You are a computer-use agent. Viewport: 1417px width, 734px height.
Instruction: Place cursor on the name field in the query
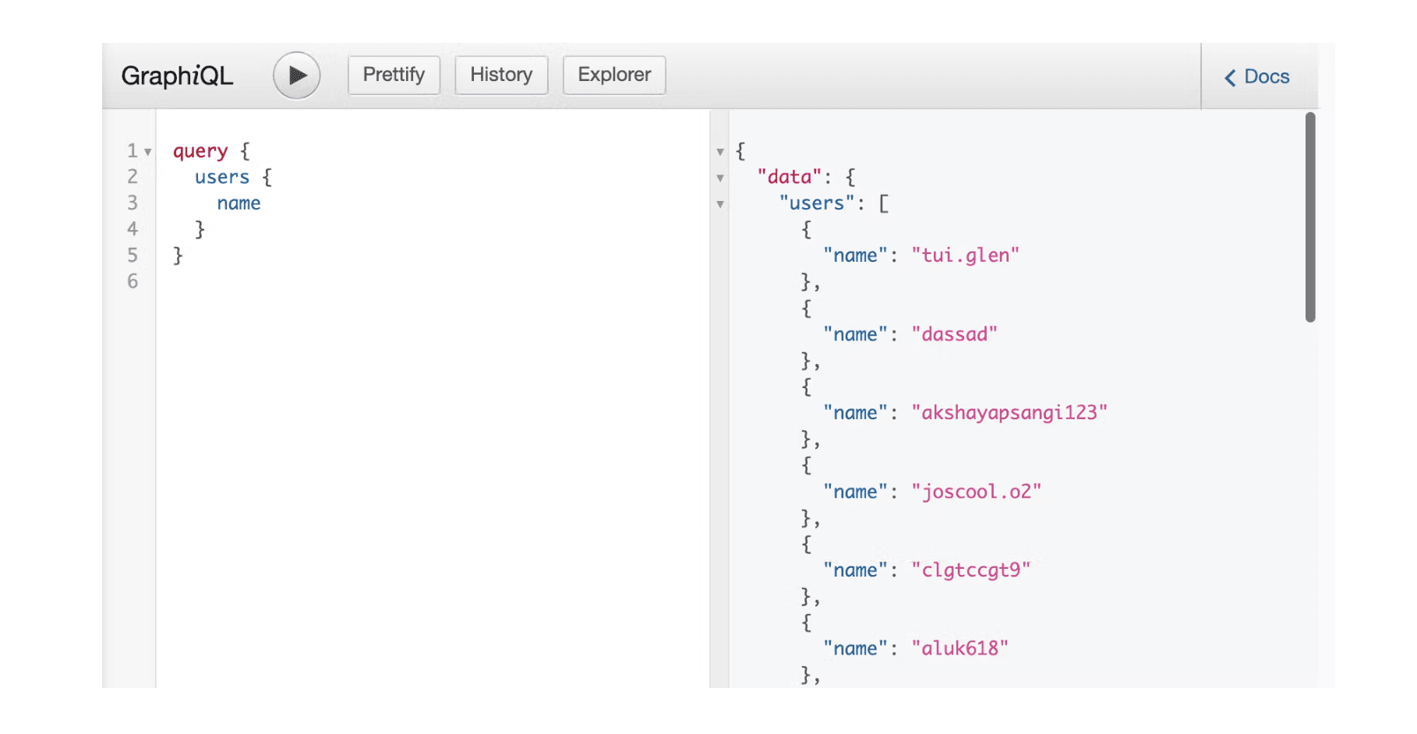239,203
